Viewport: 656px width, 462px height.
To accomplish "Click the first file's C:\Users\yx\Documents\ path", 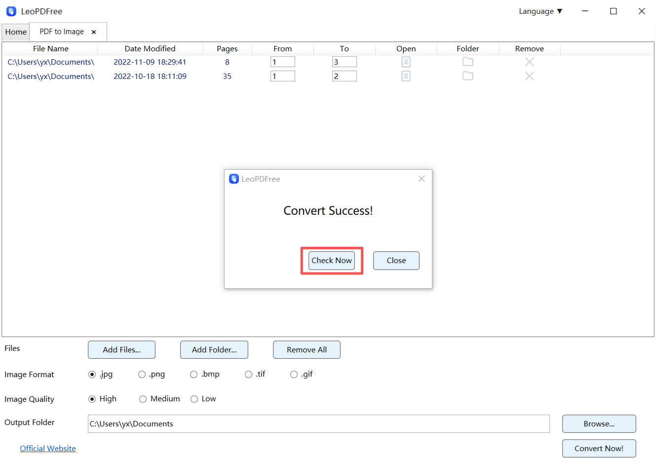I will click(x=51, y=62).
